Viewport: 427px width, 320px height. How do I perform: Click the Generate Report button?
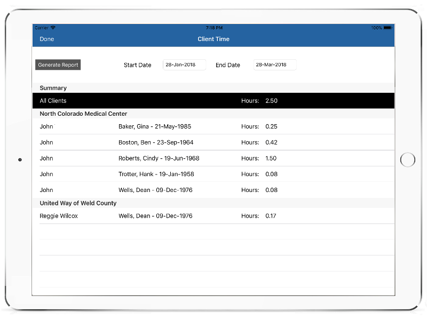click(x=58, y=65)
